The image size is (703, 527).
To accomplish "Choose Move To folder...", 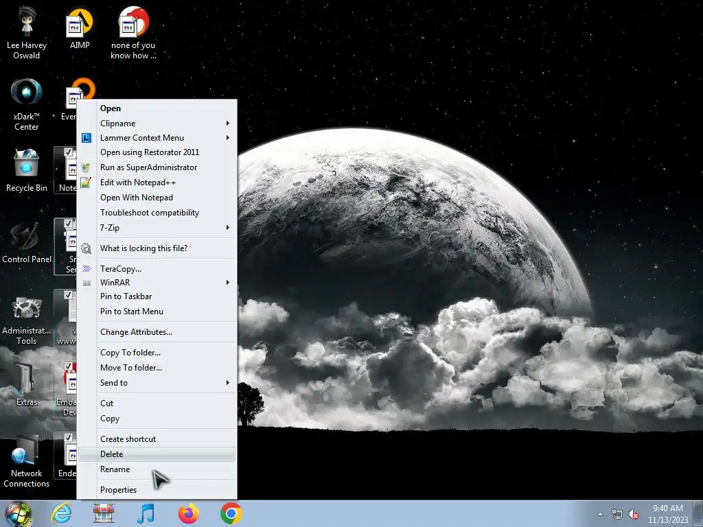I will point(157,368).
